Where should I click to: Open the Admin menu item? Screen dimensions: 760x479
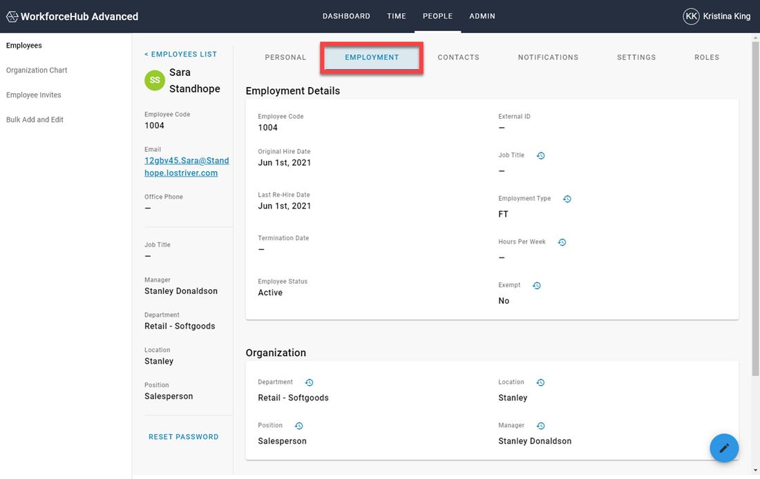pyautogui.click(x=482, y=17)
